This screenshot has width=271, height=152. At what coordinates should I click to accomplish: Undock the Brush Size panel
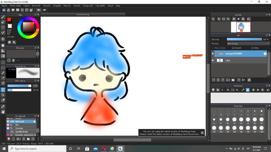pyautogui.click(x=267, y=106)
